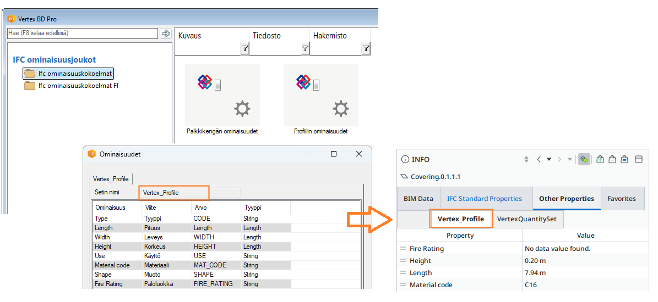Image resolution: width=658 pixels, height=302 pixels.
Task: Click the Ominaisuudet dialog's BD logo icon
Action: [x=91, y=154]
